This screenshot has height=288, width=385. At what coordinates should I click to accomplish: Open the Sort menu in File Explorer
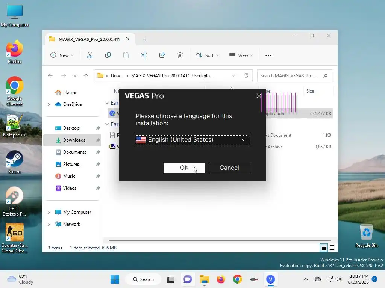tap(207, 55)
